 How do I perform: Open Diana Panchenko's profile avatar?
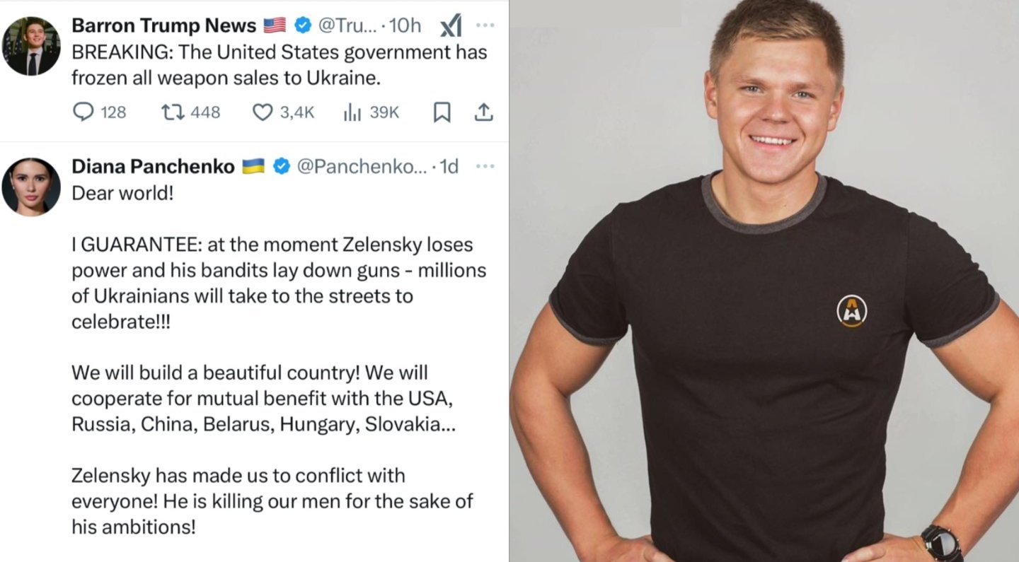point(31,187)
